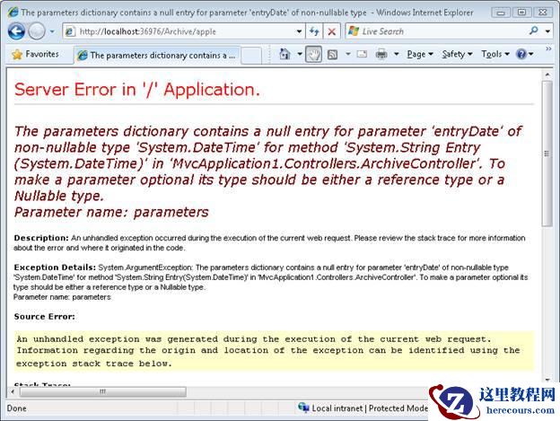Select the 'The parameters dictionary contains a...' tab
The image size is (560, 421).
157,56
